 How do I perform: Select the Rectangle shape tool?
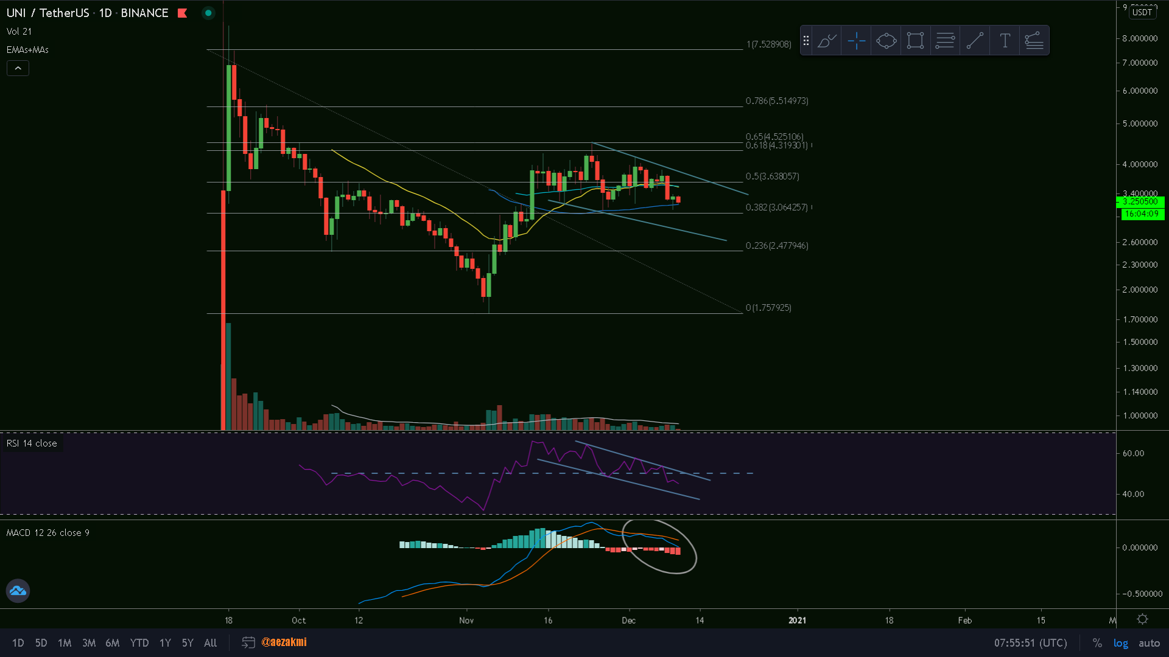coord(915,41)
